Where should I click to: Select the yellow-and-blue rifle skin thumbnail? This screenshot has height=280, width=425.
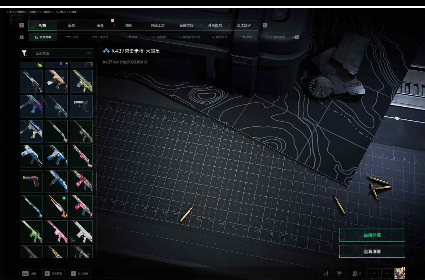81,81
